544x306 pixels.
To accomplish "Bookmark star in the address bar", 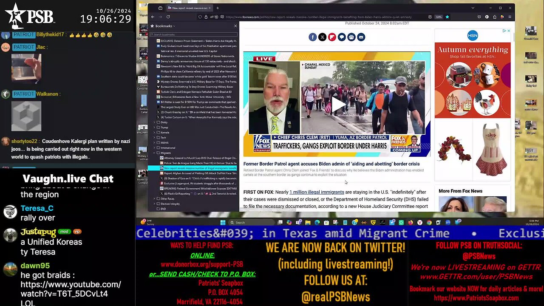I will pos(447,17).
